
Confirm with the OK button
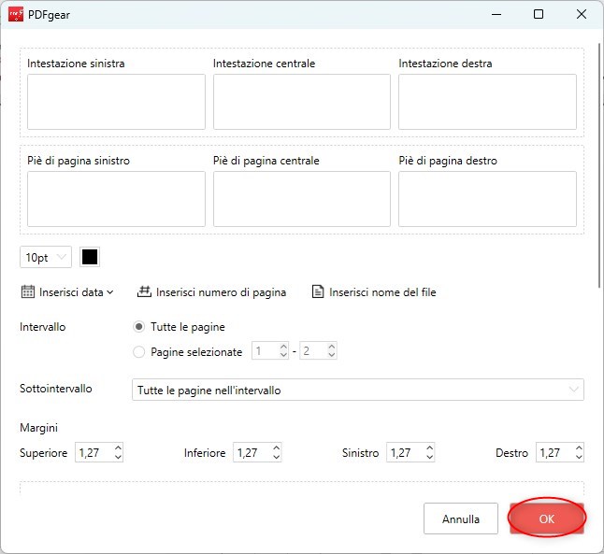tap(547, 518)
